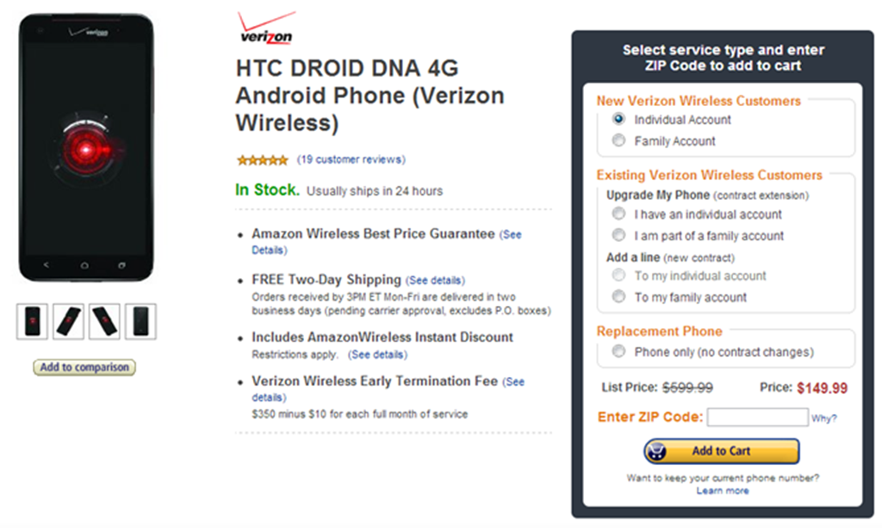Open the 19 customer reviews link
The width and height of the screenshot is (882, 528).
click(351, 159)
